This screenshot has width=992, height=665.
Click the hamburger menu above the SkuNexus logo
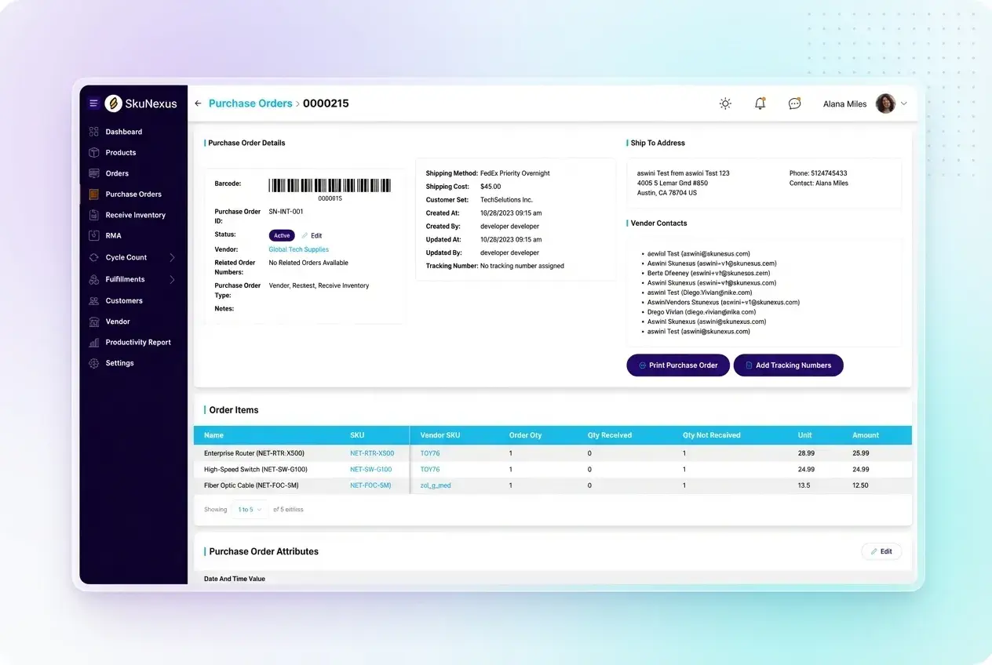click(x=93, y=103)
